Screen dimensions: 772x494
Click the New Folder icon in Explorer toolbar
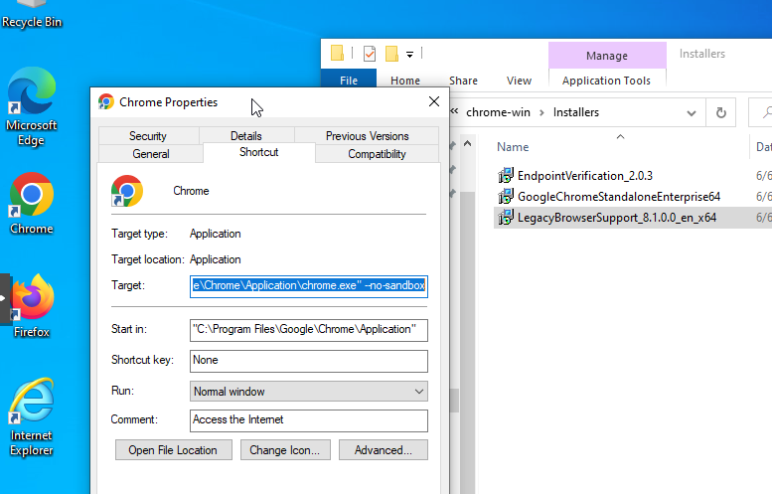pos(391,54)
